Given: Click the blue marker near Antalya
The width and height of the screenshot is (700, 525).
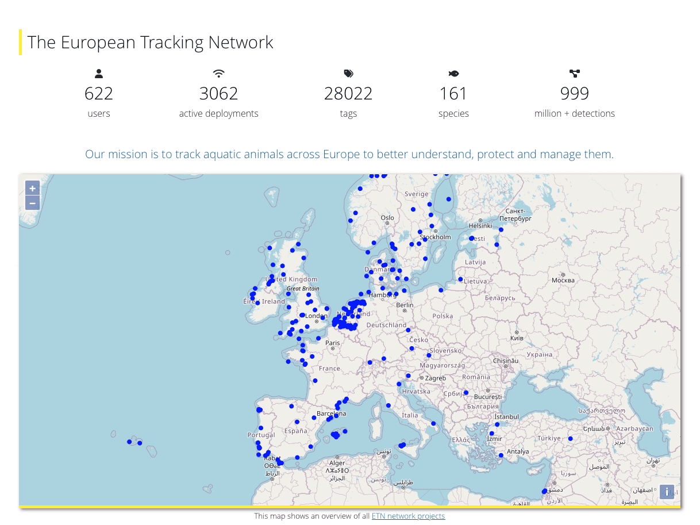Looking at the screenshot, I should [x=501, y=455].
